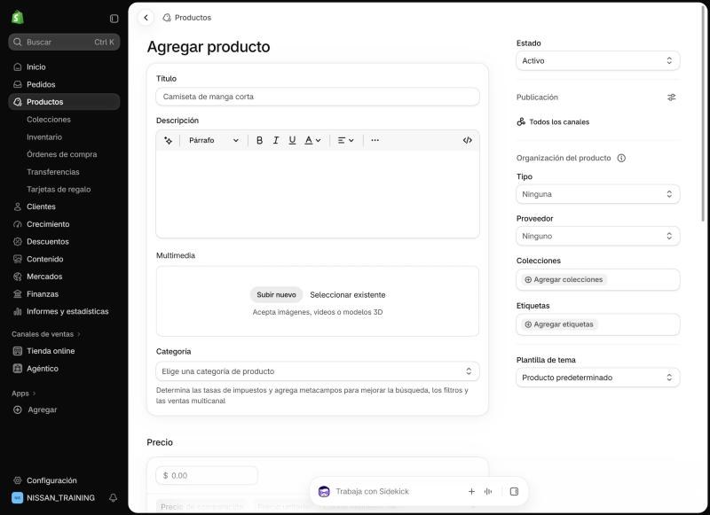Click inside the Descripción text area

click(x=318, y=193)
